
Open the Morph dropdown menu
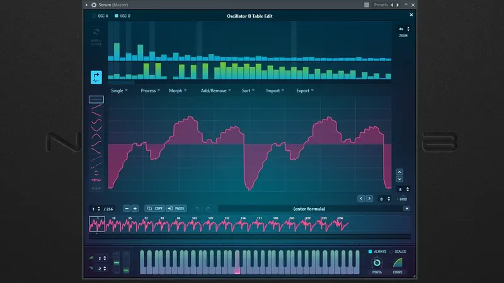point(178,91)
